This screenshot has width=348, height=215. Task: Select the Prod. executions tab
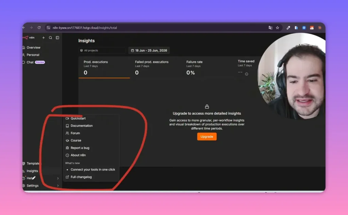point(104,67)
